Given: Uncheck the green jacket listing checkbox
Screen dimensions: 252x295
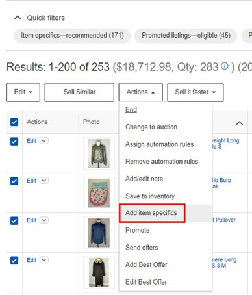Looking at the screenshot, I should click(14, 142).
